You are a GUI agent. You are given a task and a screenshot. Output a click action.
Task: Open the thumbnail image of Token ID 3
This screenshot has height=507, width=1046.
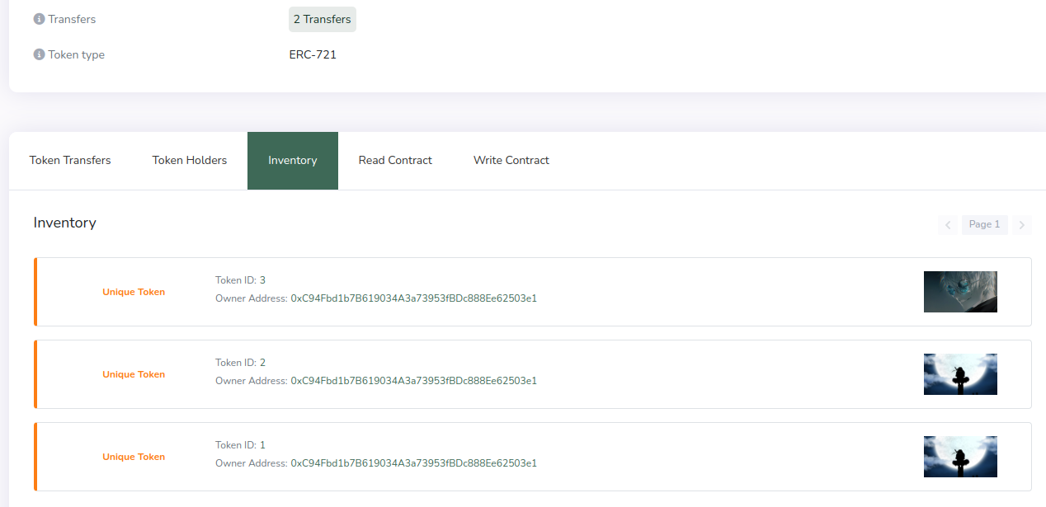click(960, 292)
